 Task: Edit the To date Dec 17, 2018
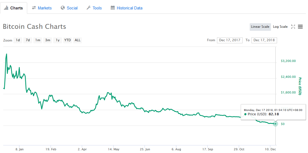pos(264,40)
